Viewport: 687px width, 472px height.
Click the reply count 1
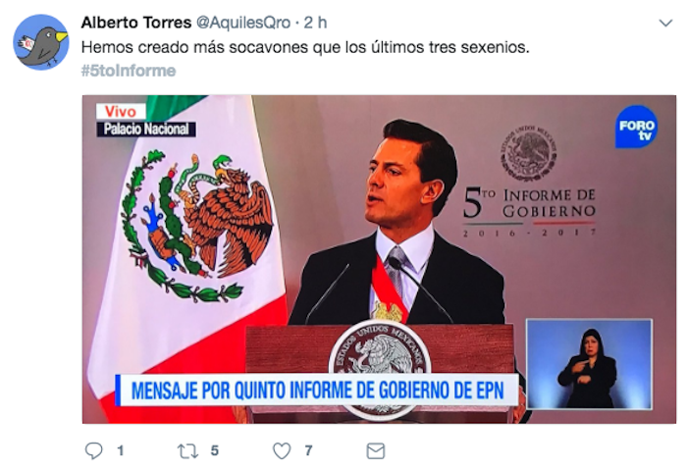click(121, 450)
